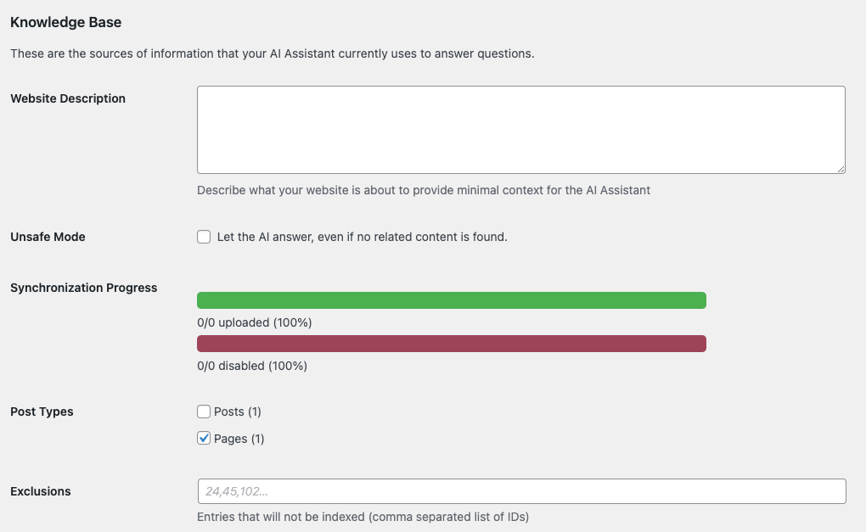This screenshot has height=532, width=866.
Task: Tick the Posts post type checkbox
Action: 204,412
